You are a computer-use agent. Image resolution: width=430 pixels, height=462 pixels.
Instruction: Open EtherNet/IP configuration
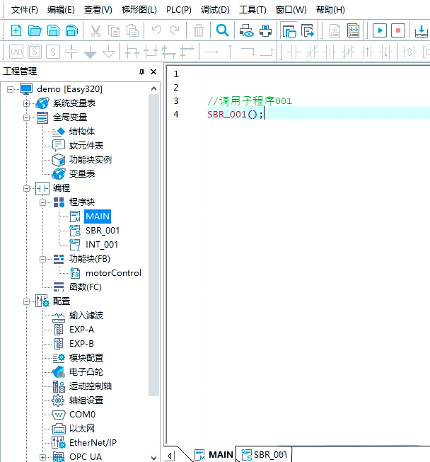[x=93, y=443]
